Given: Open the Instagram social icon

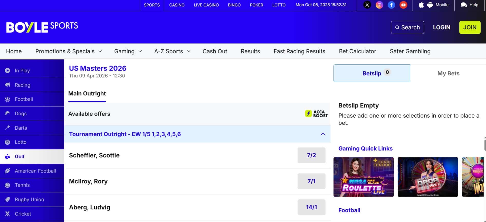Looking at the screenshot, I should 379,5.
